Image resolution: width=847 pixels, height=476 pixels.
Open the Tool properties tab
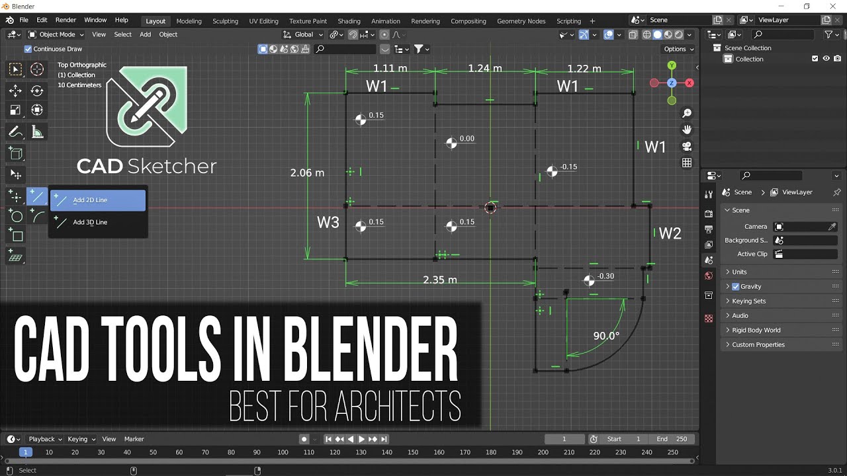709,194
